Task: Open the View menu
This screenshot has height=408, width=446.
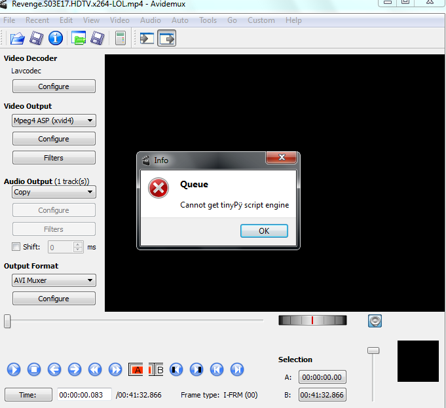Action: tap(91, 20)
